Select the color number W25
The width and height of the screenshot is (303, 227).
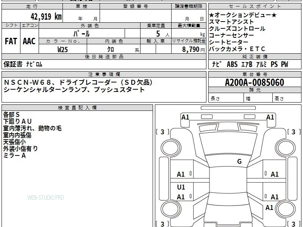(x=62, y=50)
